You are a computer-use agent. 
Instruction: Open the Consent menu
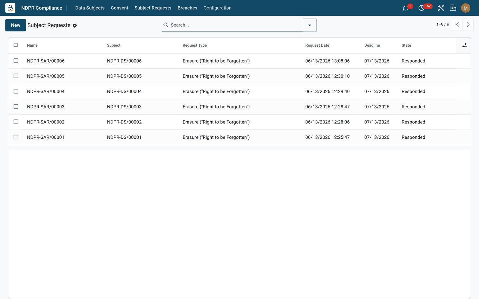[x=119, y=8]
